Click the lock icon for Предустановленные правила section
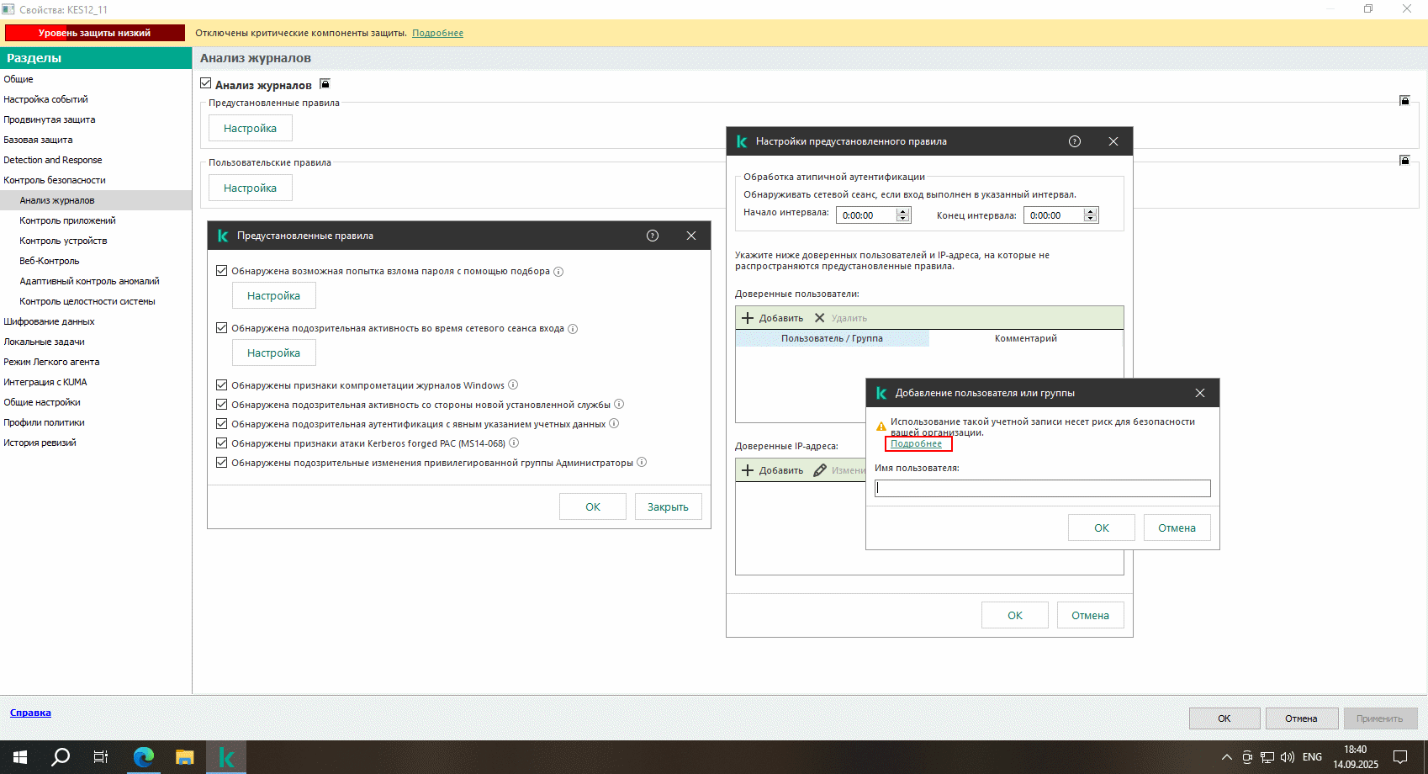 1404,101
